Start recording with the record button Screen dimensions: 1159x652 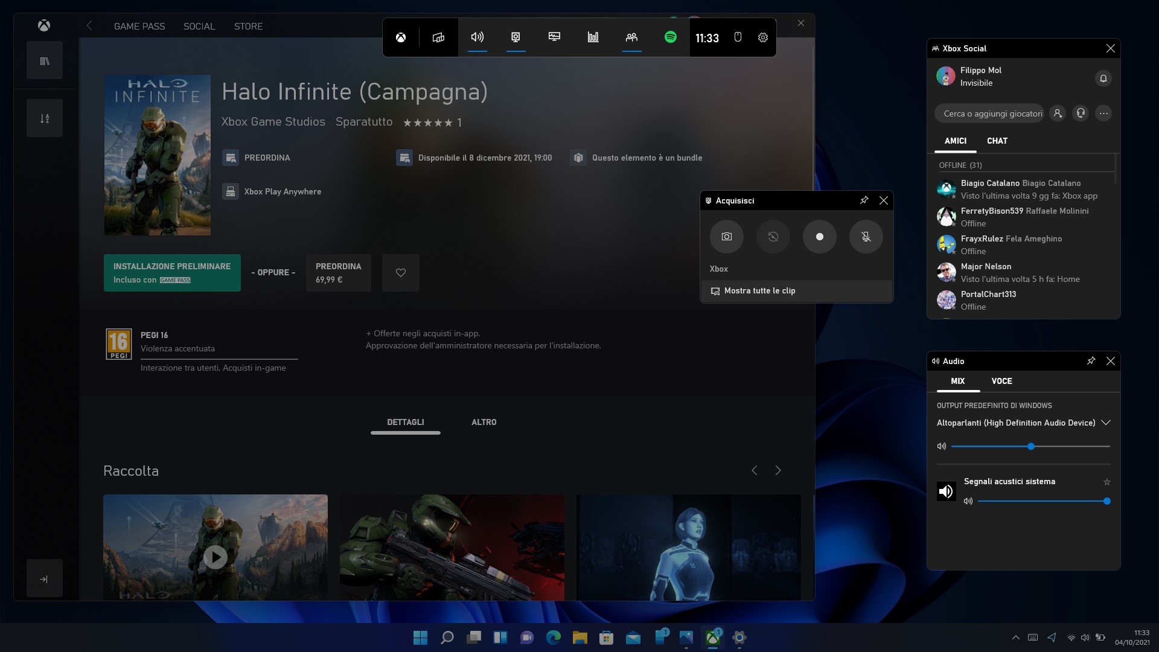coord(820,237)
